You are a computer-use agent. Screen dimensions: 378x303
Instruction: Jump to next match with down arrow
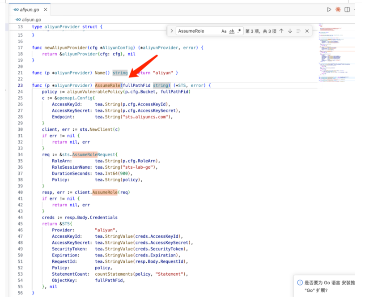[290, 31]
